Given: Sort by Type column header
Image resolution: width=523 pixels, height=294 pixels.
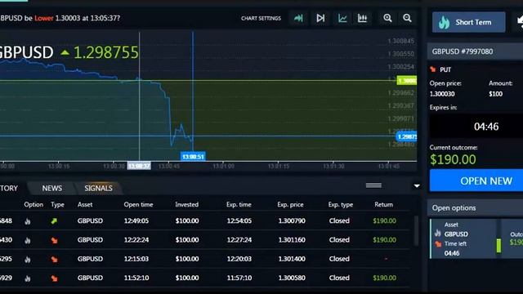Looking at the screenshot, I should click(x=57, y=205).
